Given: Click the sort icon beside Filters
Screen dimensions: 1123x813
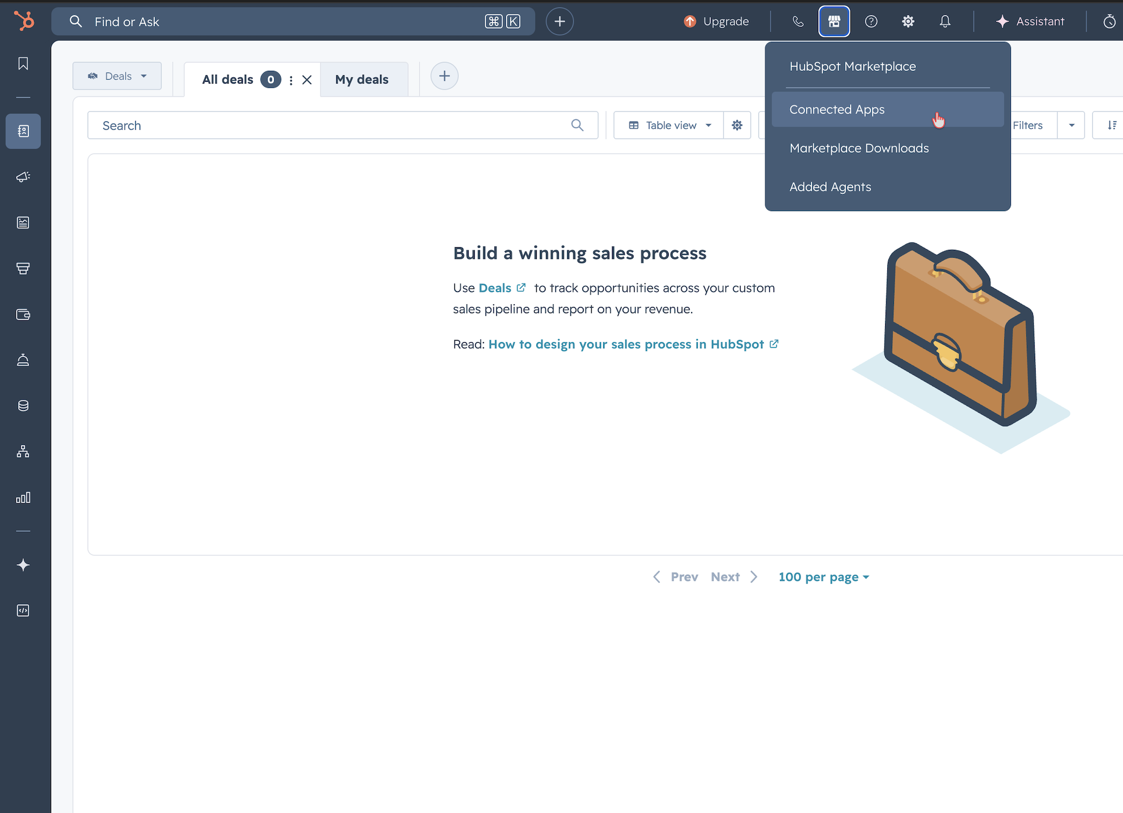Looking at the screenshot, I should 1112,125.
